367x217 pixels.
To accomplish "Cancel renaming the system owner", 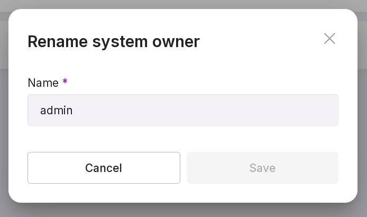I will pos(104,168).
